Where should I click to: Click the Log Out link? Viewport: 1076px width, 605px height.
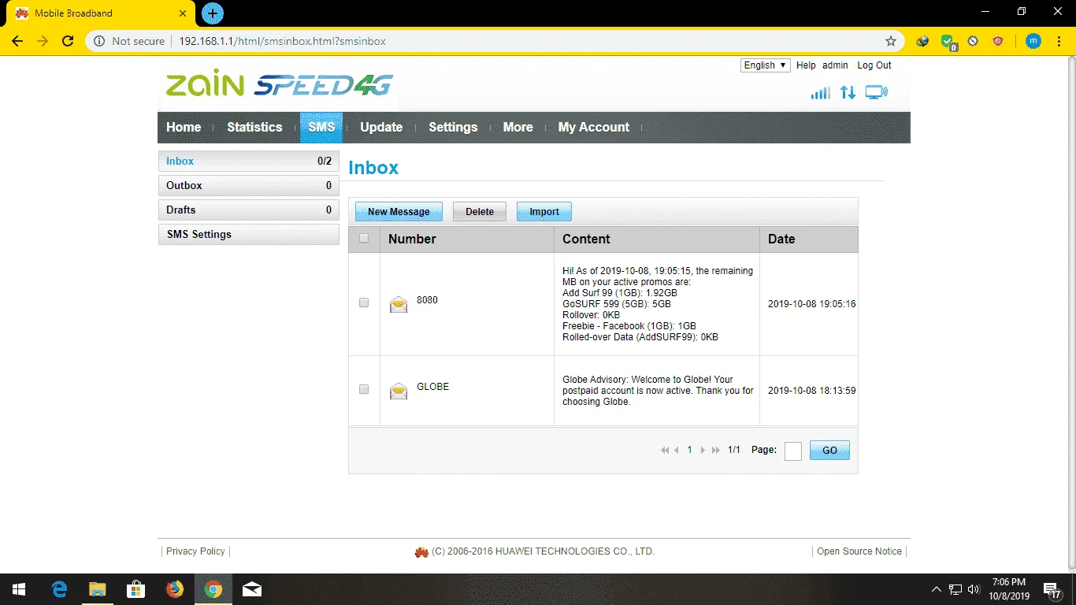coord(874,65)
